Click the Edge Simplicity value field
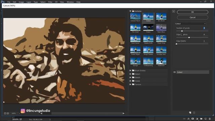This screenshot has width=215, height=121. [x=205, y=34]
